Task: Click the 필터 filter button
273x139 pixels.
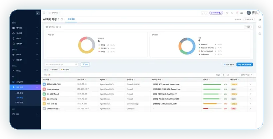Action: [85, 65]
